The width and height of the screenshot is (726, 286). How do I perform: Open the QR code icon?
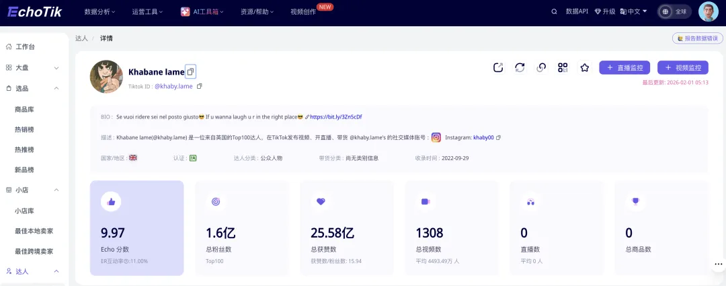click(x=563, y=68)
